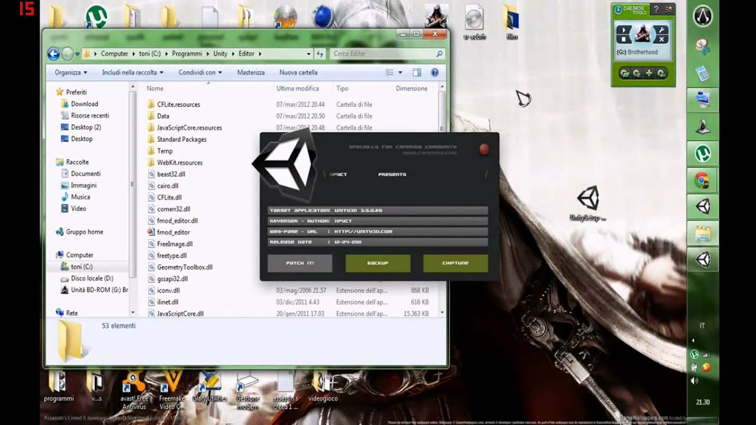Toggle the Explorer preview pane icon
This screenshot has height=425, width=756.
pos(416,73)
